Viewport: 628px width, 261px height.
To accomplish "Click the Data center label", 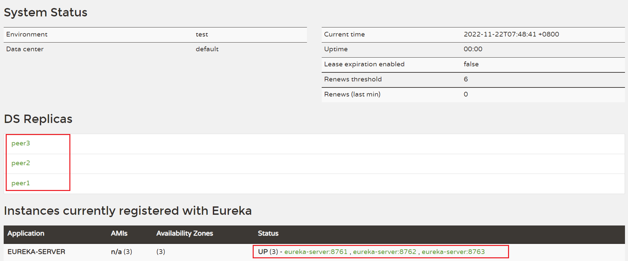I will (x=25, y=49).
